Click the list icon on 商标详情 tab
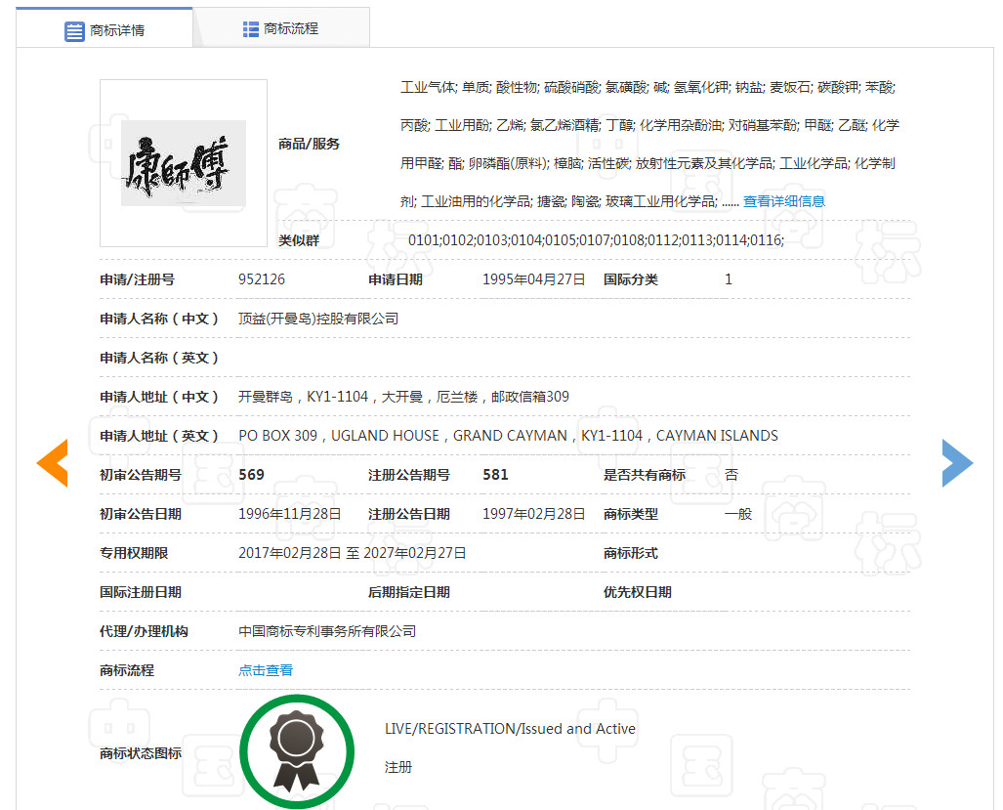This screenshot has height=810, width=1003. (x=75, y=31)
